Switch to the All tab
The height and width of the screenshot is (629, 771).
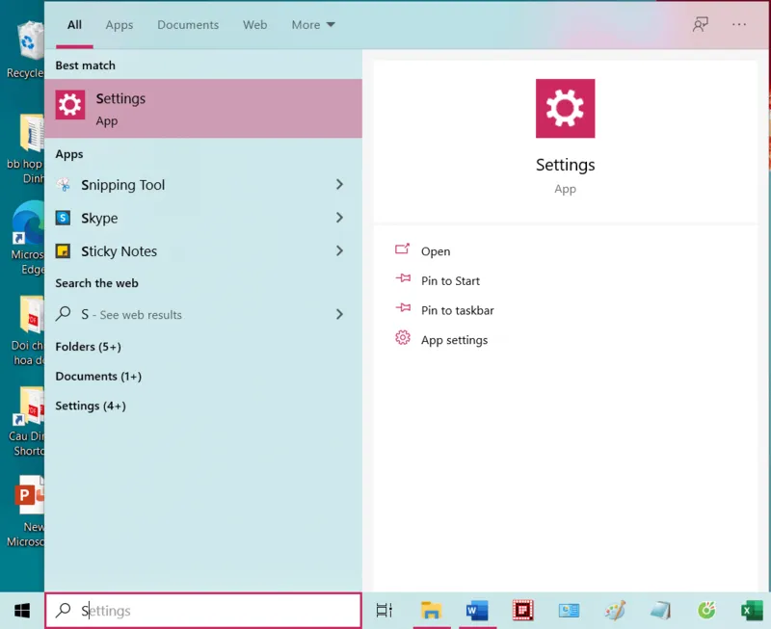pos(74,25)
